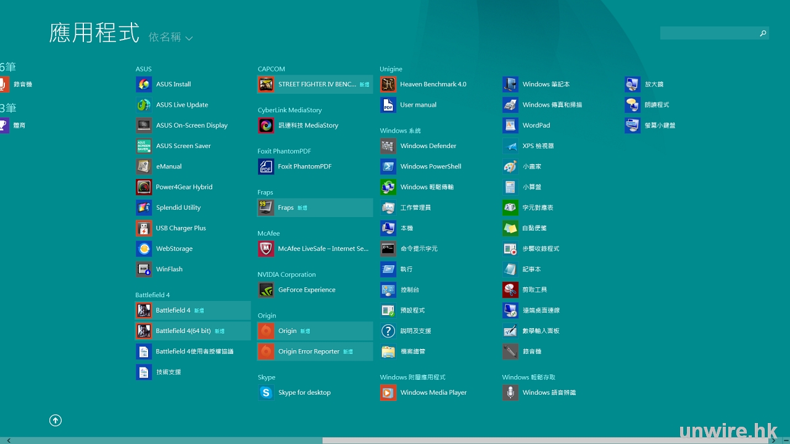Viewport: 790px width, 444px height.
Task: Launch Origin app icon
Action: [x=266, y=331]
